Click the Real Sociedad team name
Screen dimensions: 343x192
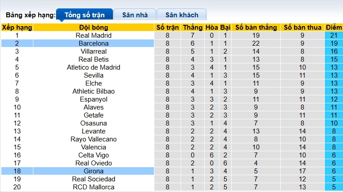93,179
